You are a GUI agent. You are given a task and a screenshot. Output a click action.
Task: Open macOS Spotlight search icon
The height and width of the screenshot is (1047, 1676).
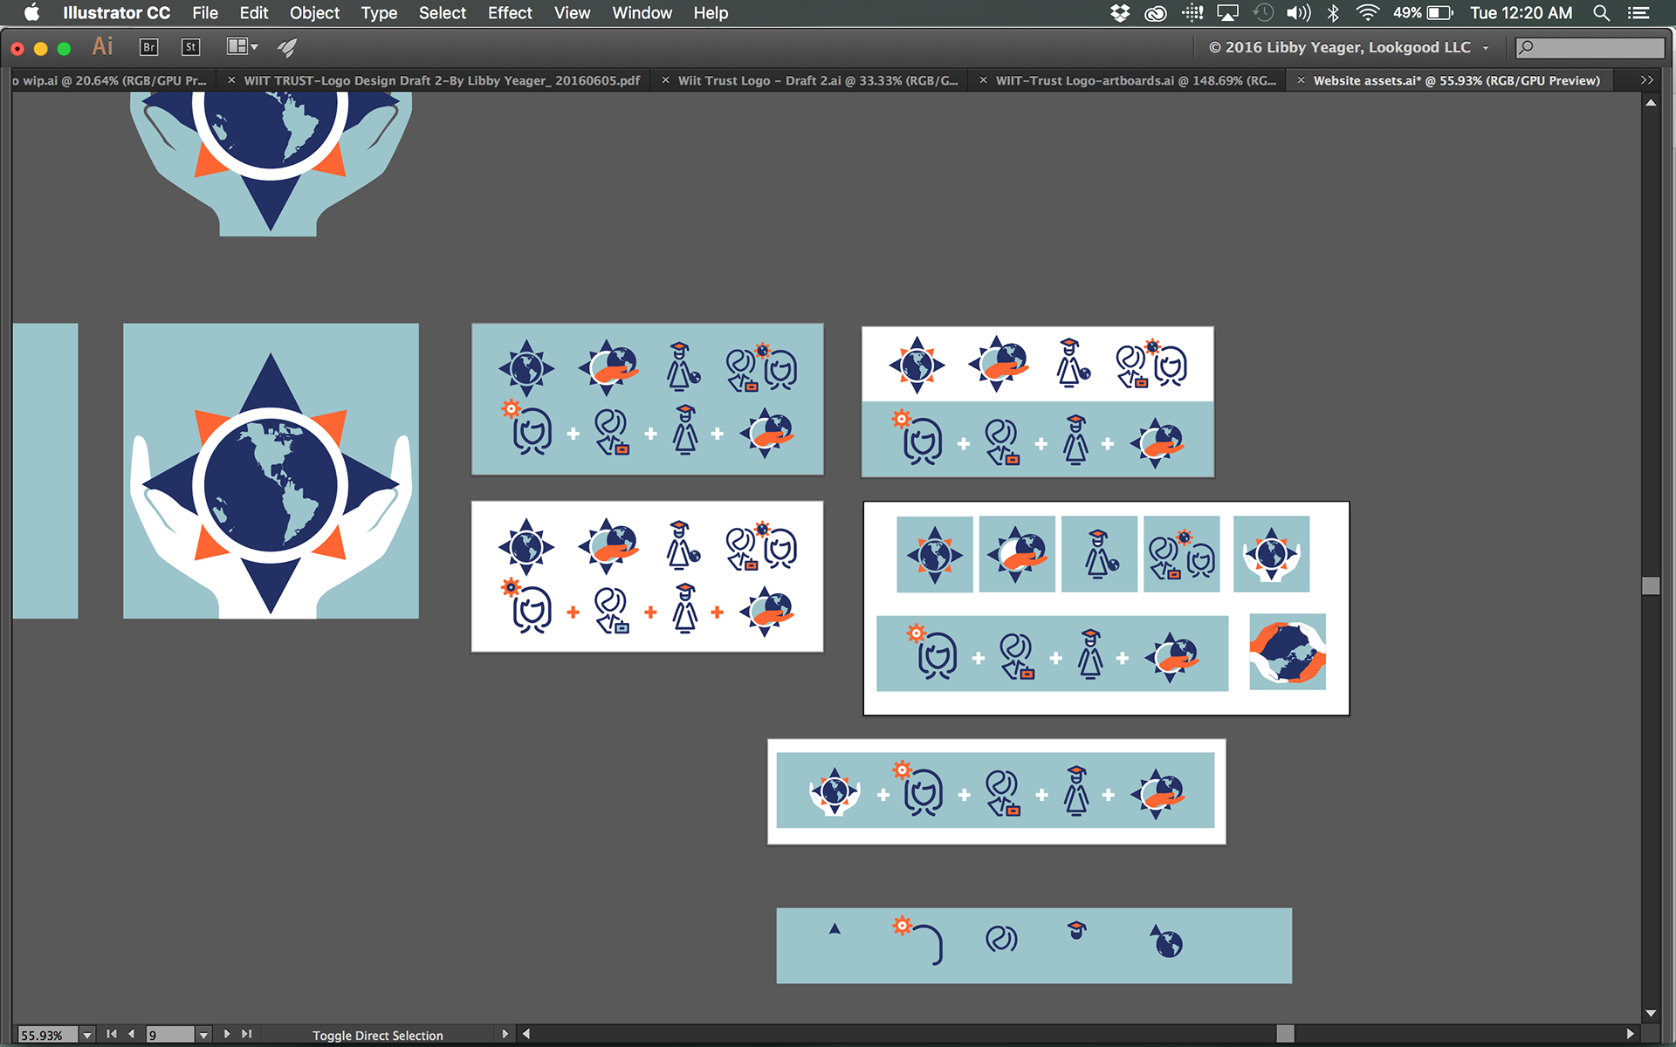1601,13
